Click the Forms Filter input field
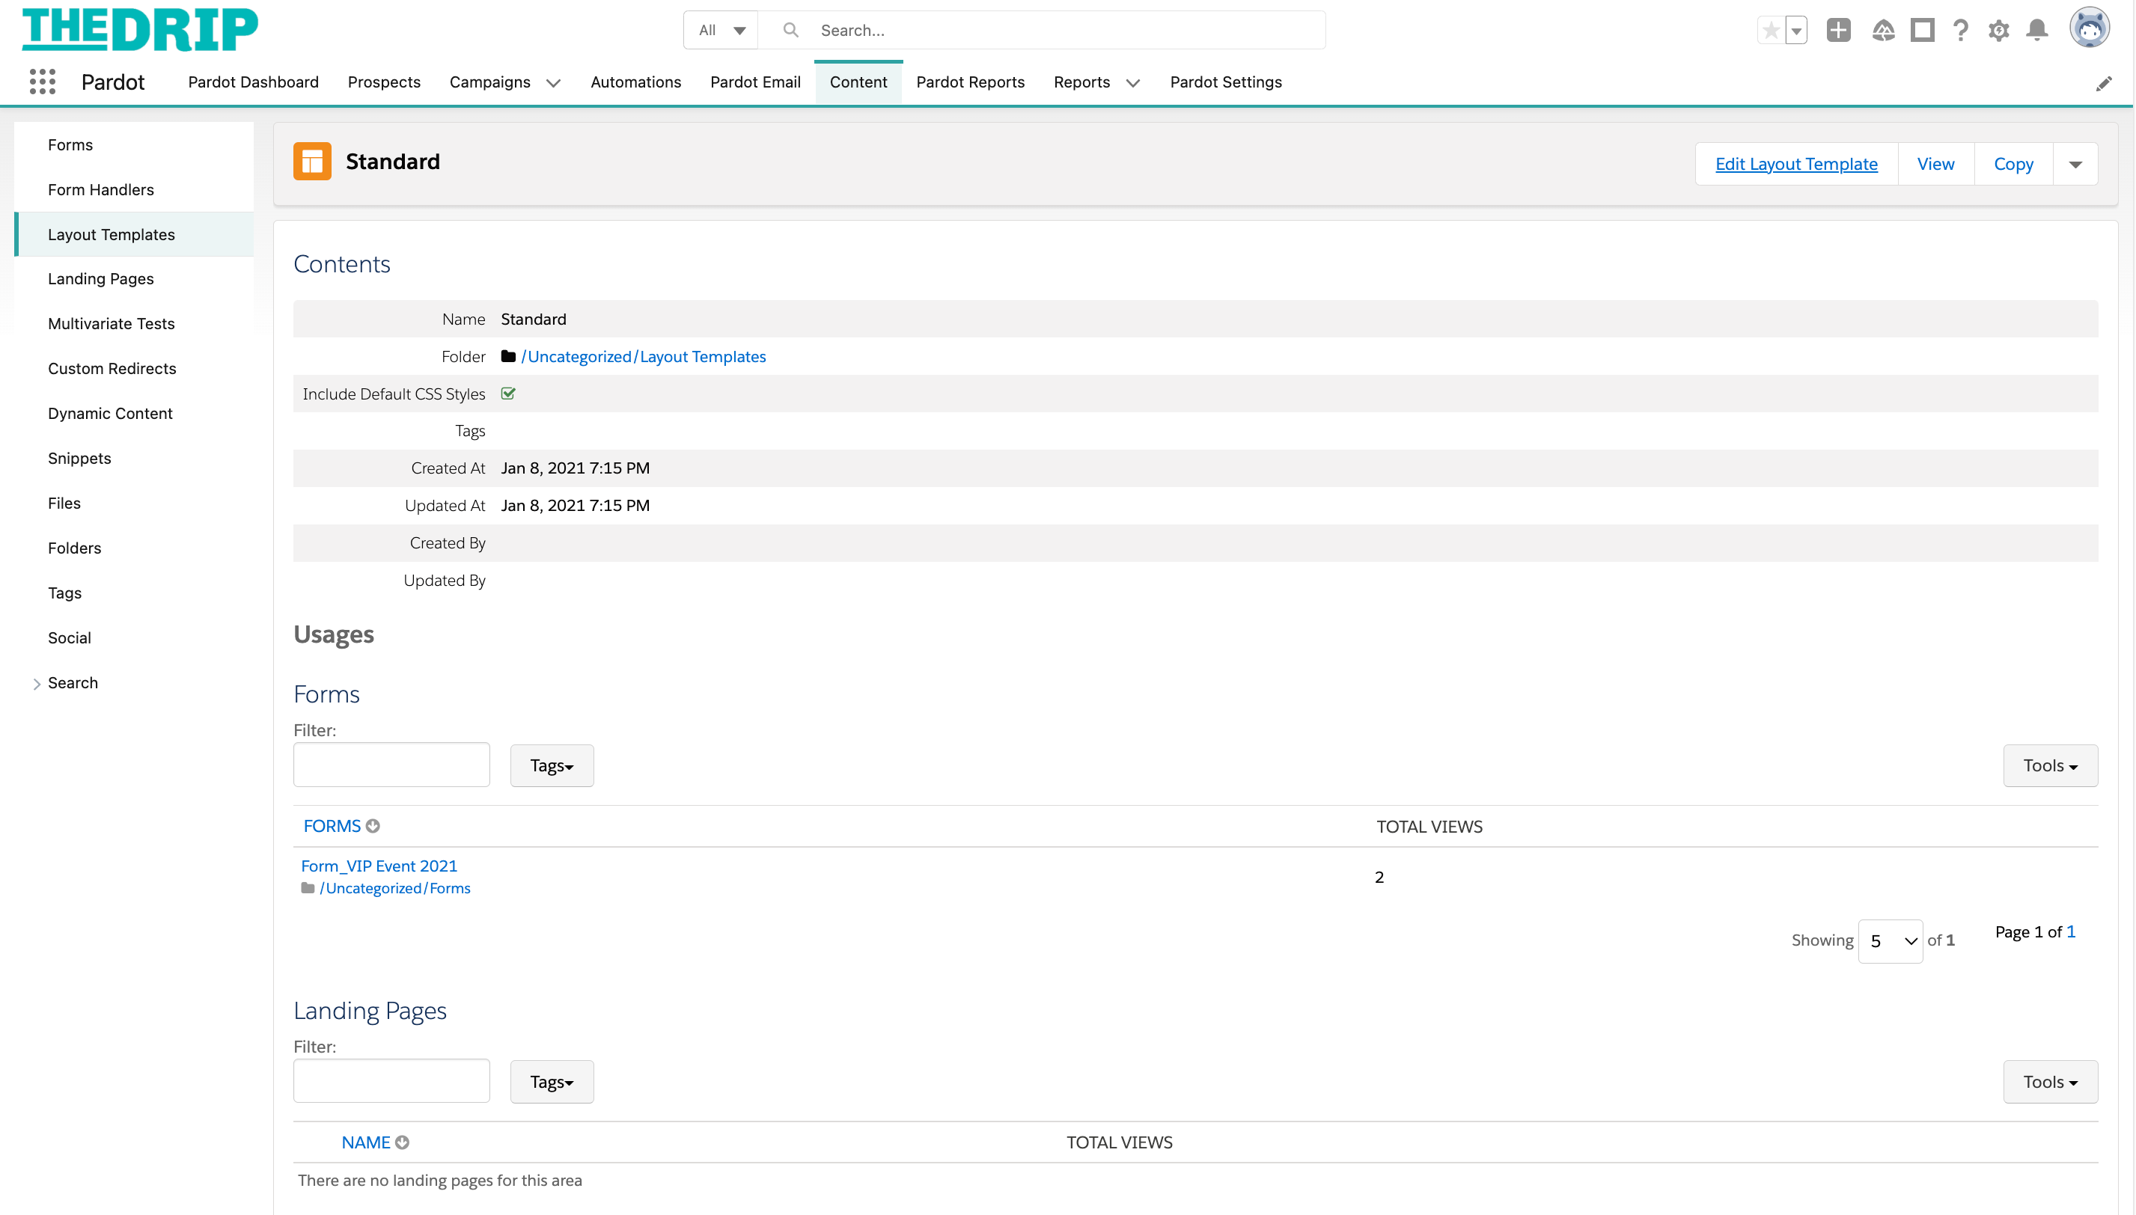 point(391,765)
